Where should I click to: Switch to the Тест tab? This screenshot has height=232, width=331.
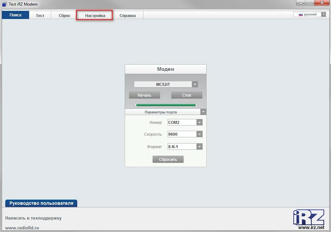[x=40, y=15]
